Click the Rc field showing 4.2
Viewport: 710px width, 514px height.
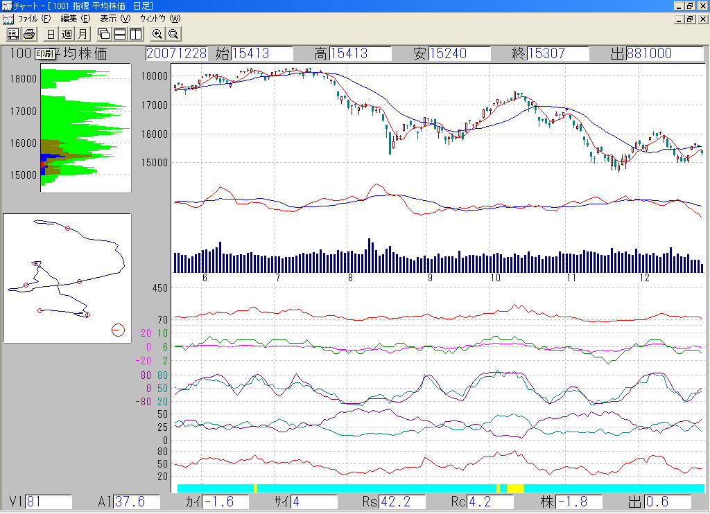[490, 502]
